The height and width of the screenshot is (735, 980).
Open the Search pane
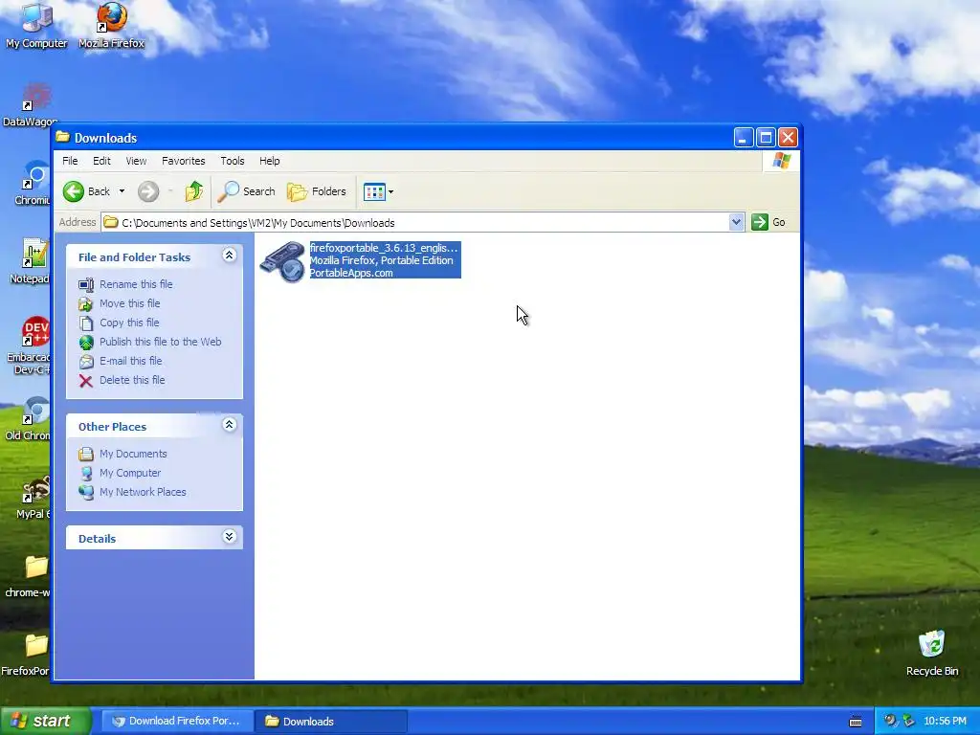(246, 191)
